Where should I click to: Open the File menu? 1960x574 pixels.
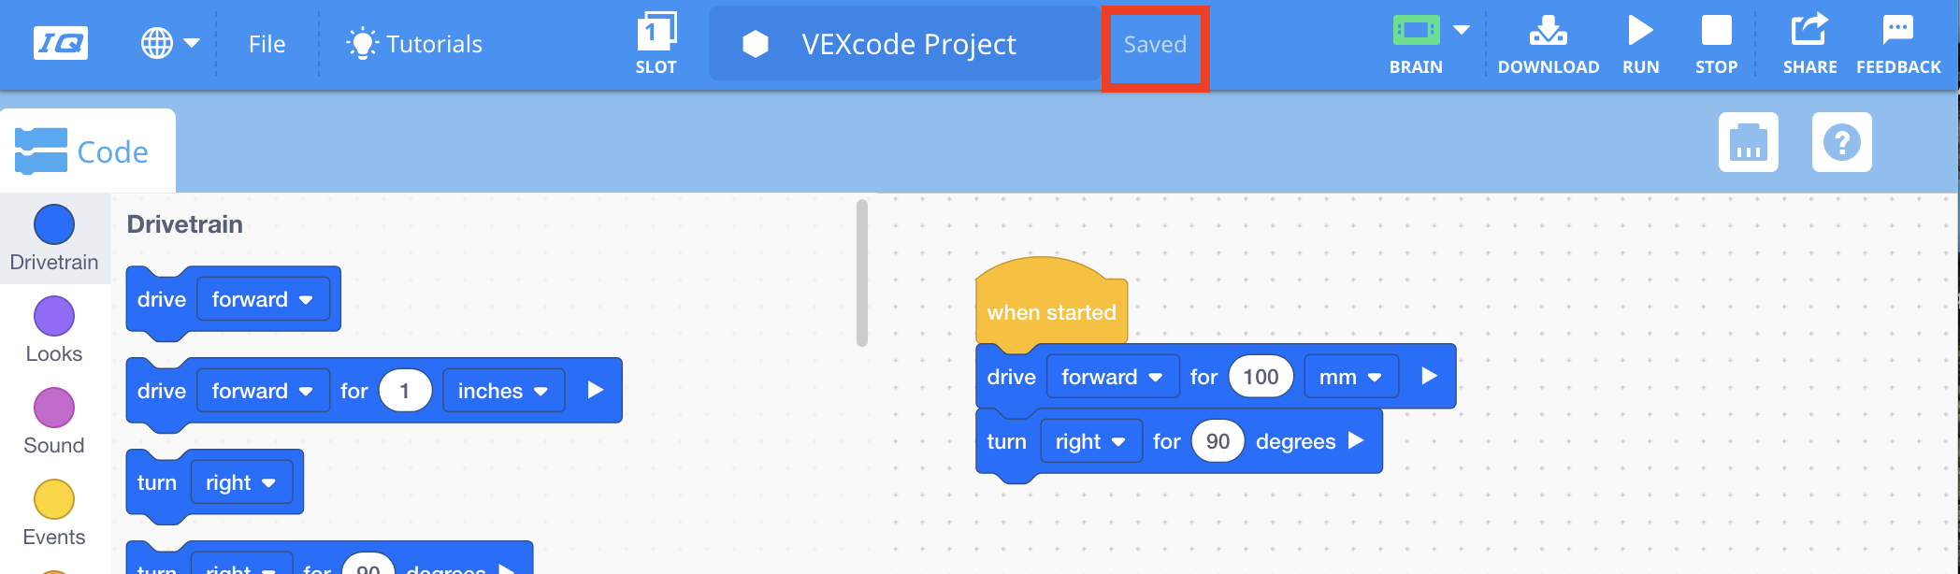pyautogui.click(x=267, y=44)
